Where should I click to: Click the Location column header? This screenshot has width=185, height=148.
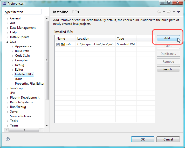(95, 39)
